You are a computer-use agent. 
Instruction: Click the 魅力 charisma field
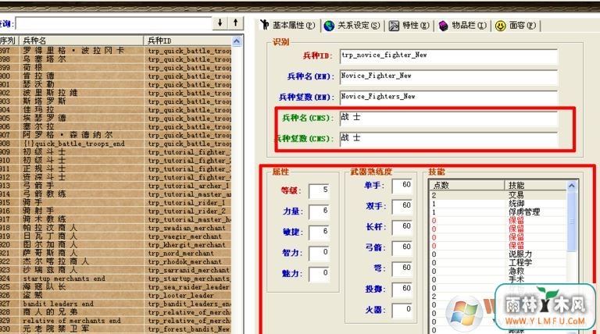pos(319,274)
